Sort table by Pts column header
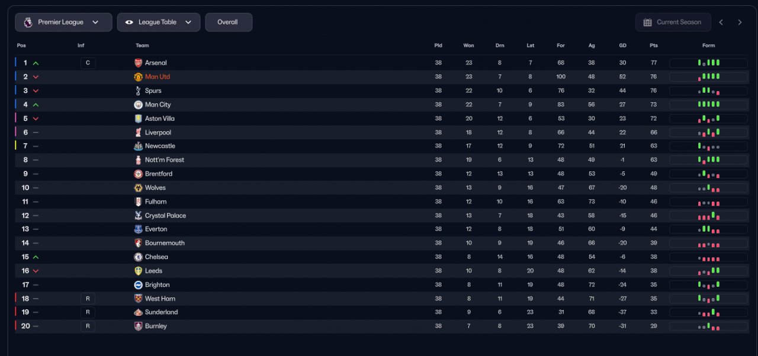This screenshot has height=356, width=758. [x=654, y=46]
